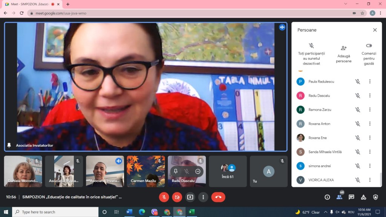The height and width of the screenshot is (217, 386).
Task: Unmute your microphone in the call bar
Action: pos(164,197)
